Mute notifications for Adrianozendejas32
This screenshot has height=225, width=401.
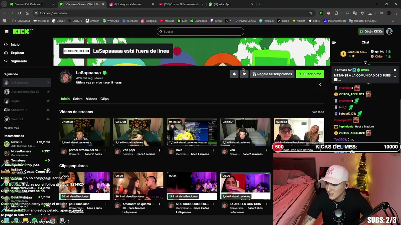tap(48, 92)
